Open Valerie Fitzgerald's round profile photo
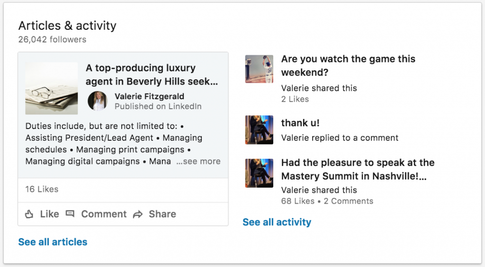Viewport: 485px width, 267px height. pyautogui.click(x=98, y=101)
